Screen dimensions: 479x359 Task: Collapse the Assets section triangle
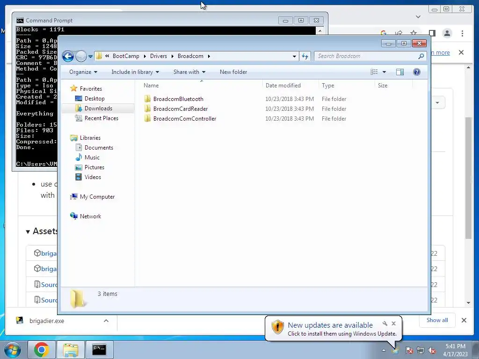(28, 232)
